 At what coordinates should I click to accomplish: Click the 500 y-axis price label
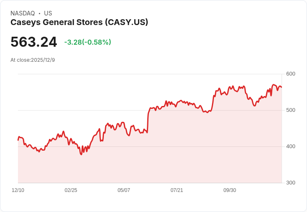click(291, 110)
